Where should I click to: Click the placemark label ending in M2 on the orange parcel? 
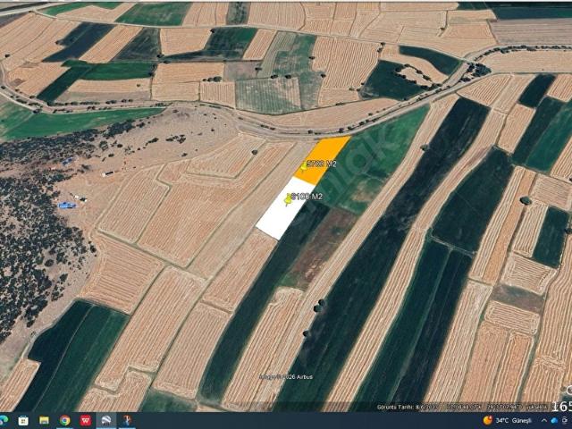coord(322,164)
